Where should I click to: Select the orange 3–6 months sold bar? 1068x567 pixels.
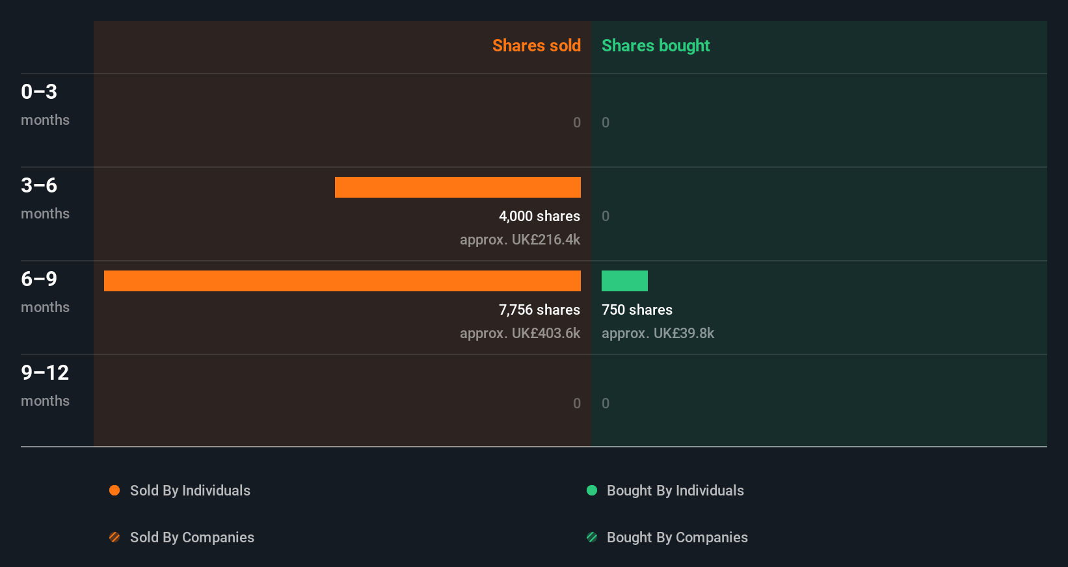pyautogui.click(x=458, y=187)
